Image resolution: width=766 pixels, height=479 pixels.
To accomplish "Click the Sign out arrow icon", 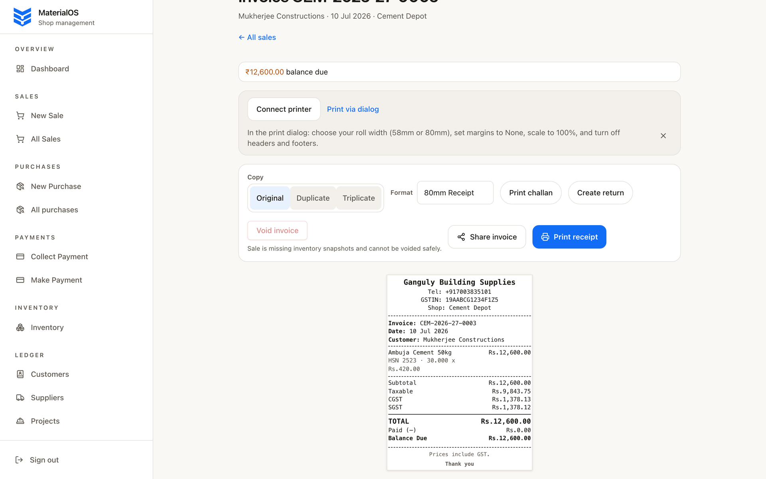I will (19, 460).
